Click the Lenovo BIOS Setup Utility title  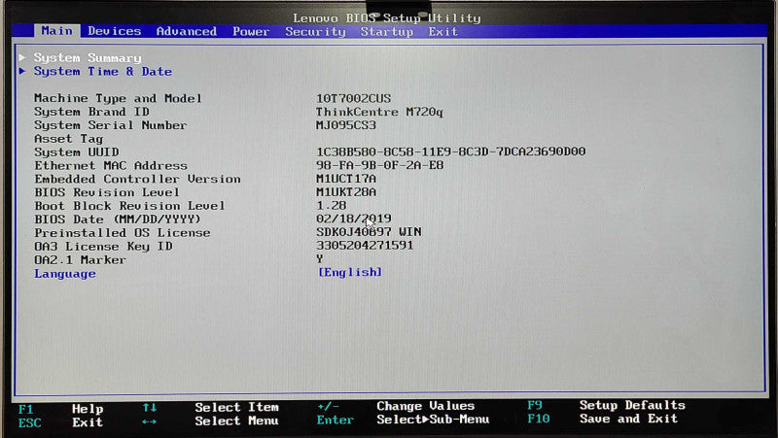386,17
